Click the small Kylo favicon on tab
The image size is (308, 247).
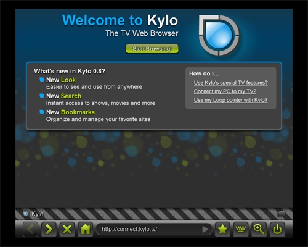[x=26, y=214]
